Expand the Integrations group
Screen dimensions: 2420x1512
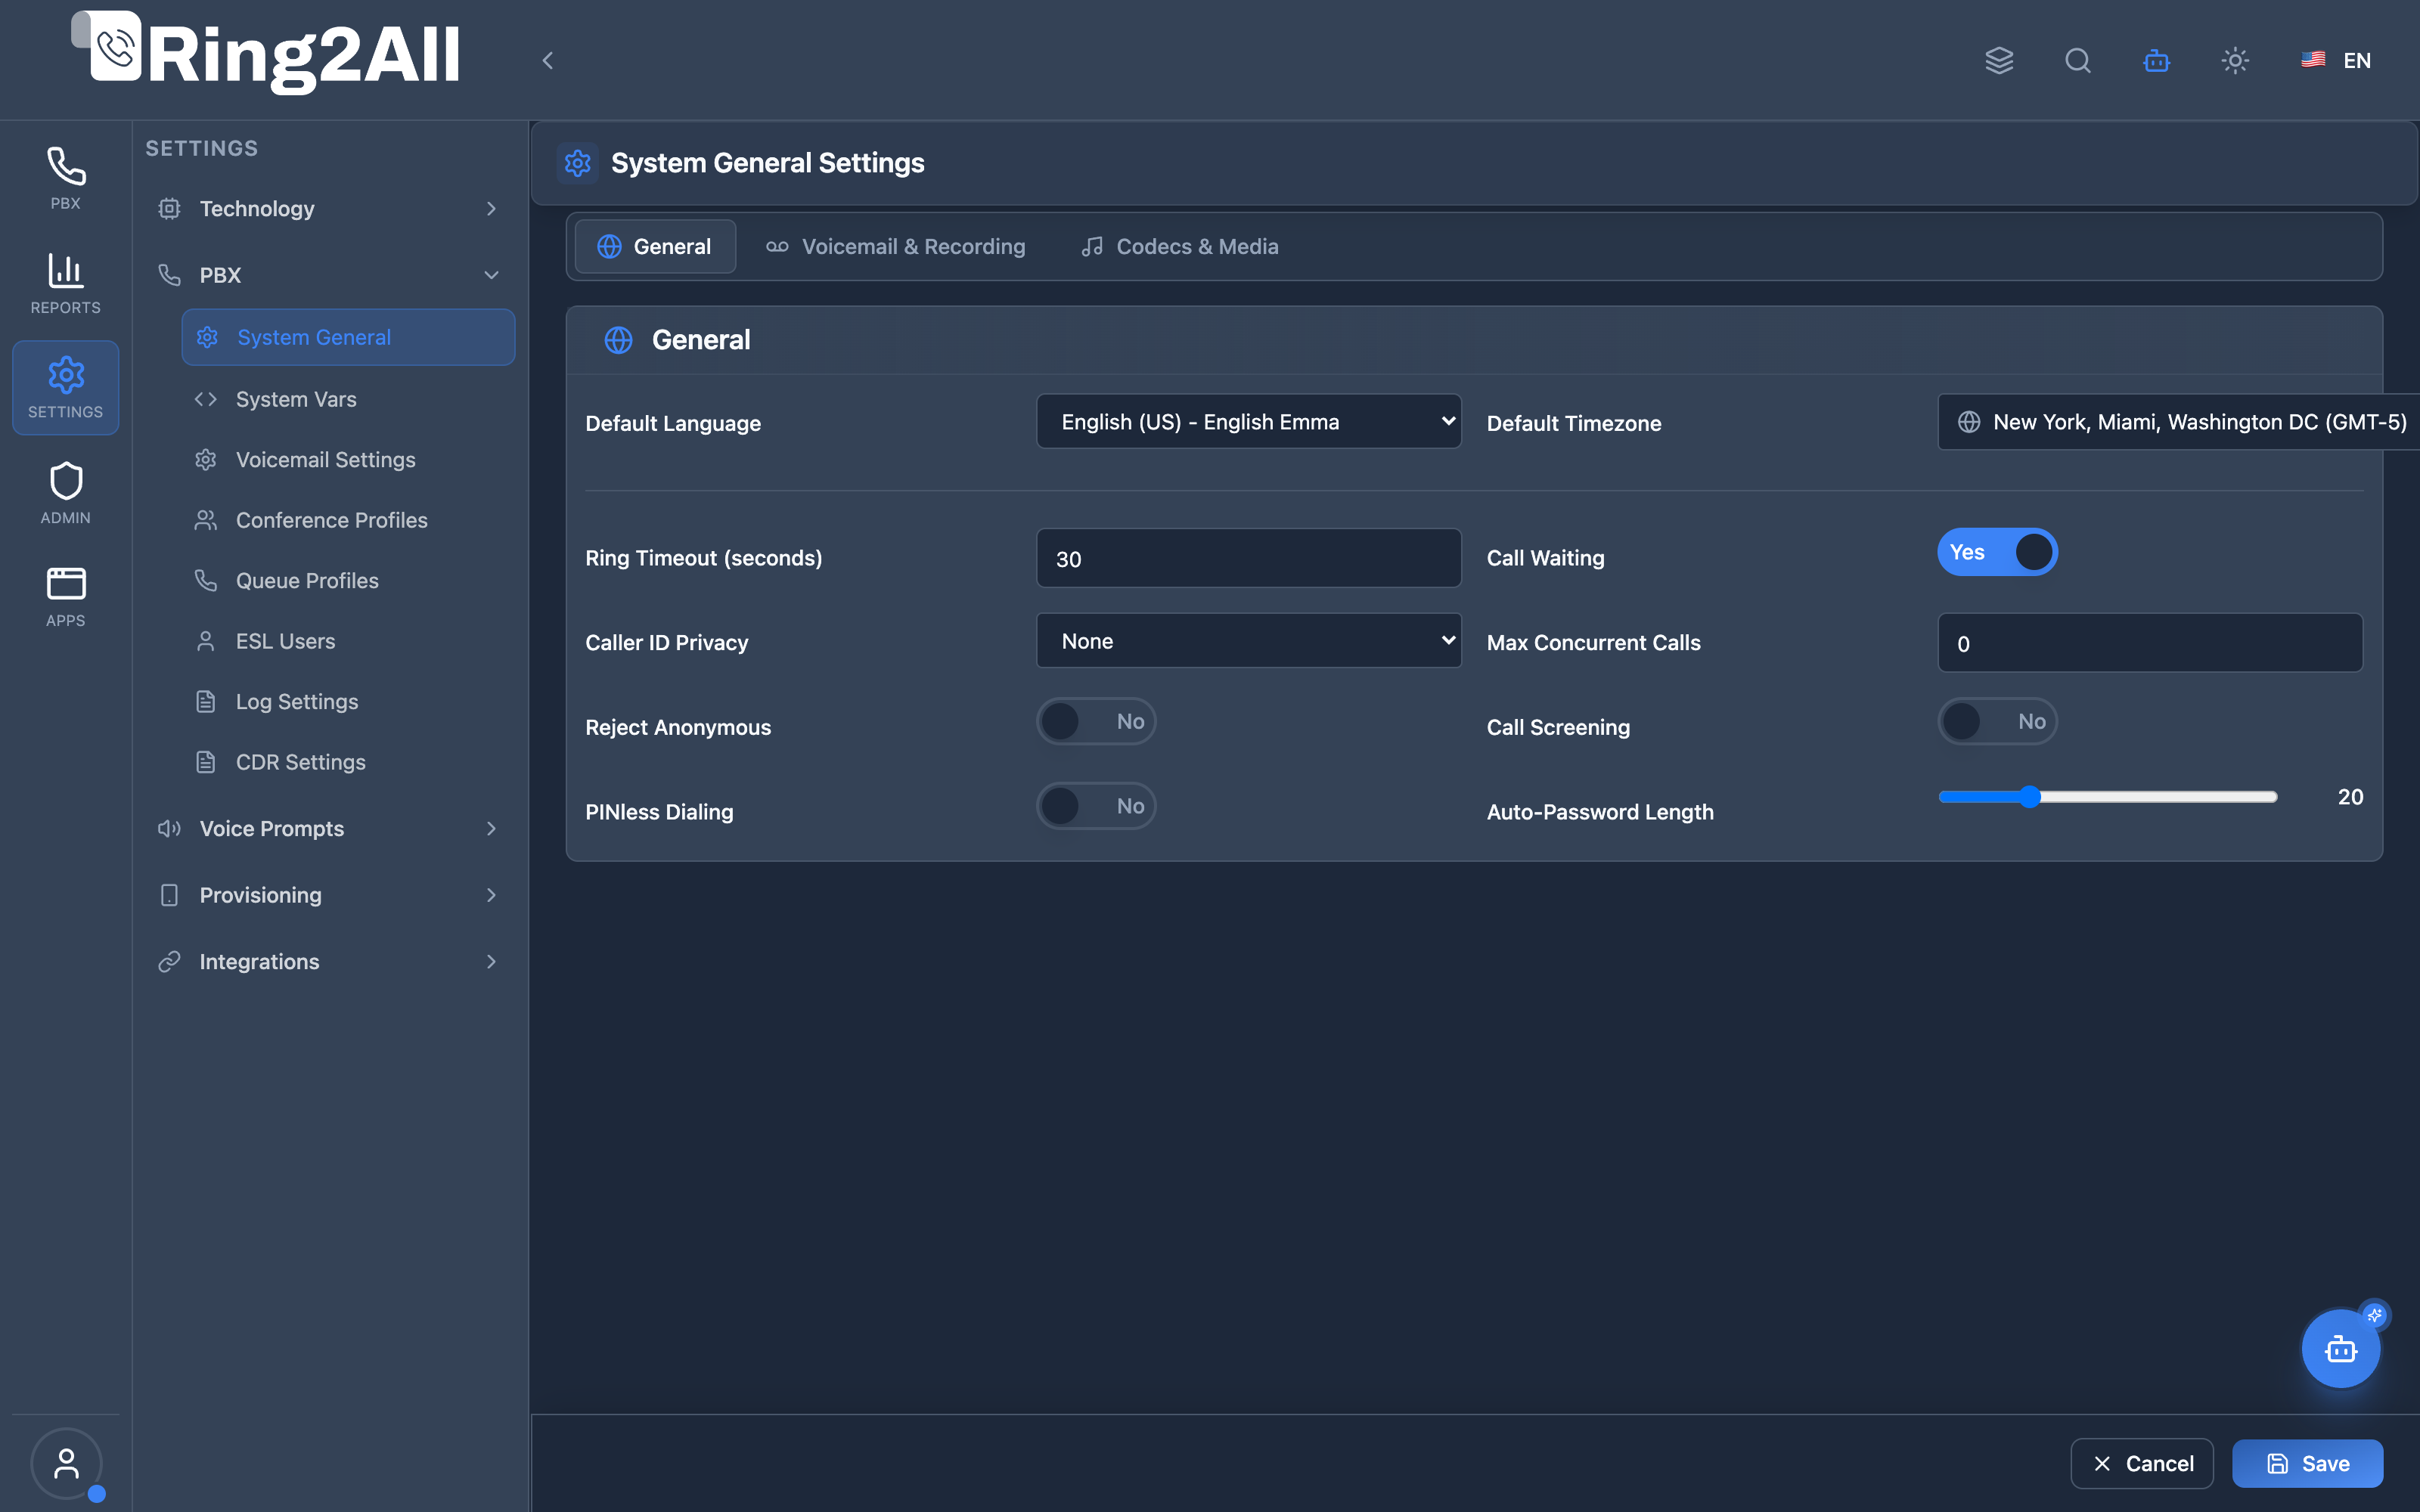[329, 961]
